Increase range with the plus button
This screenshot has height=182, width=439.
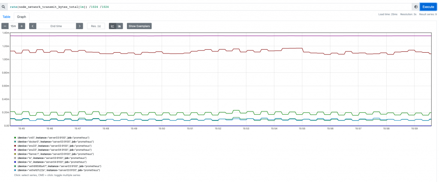click(x=21, y=26)
